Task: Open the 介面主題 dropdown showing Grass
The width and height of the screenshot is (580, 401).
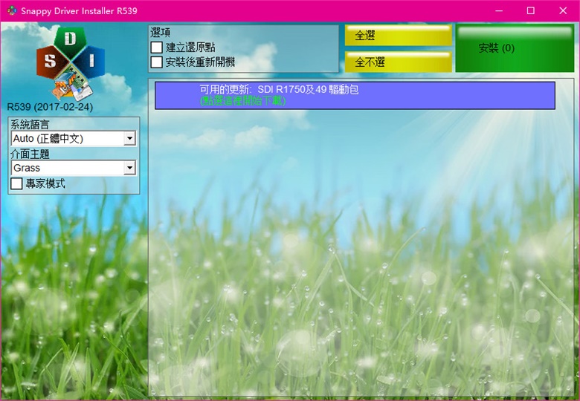Action: [x=74, y=168]
